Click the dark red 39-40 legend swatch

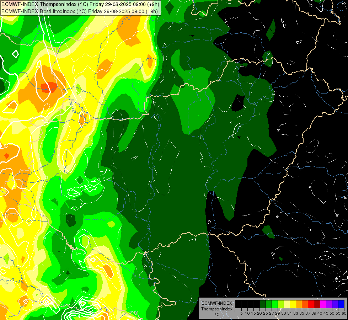pos(317,304)
